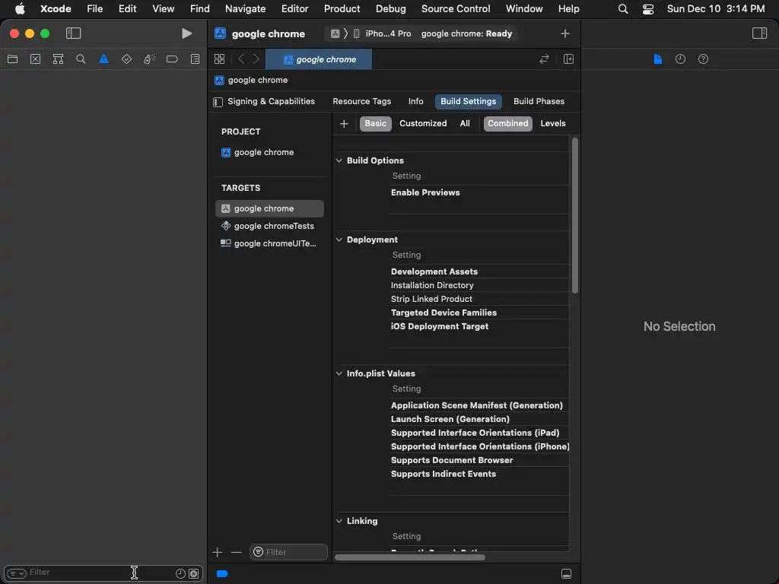Switch to Levels view

pyautogui.click(x=553, y=124)
